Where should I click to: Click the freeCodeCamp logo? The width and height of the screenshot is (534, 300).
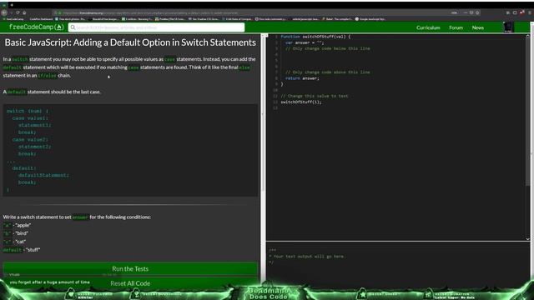36,27
